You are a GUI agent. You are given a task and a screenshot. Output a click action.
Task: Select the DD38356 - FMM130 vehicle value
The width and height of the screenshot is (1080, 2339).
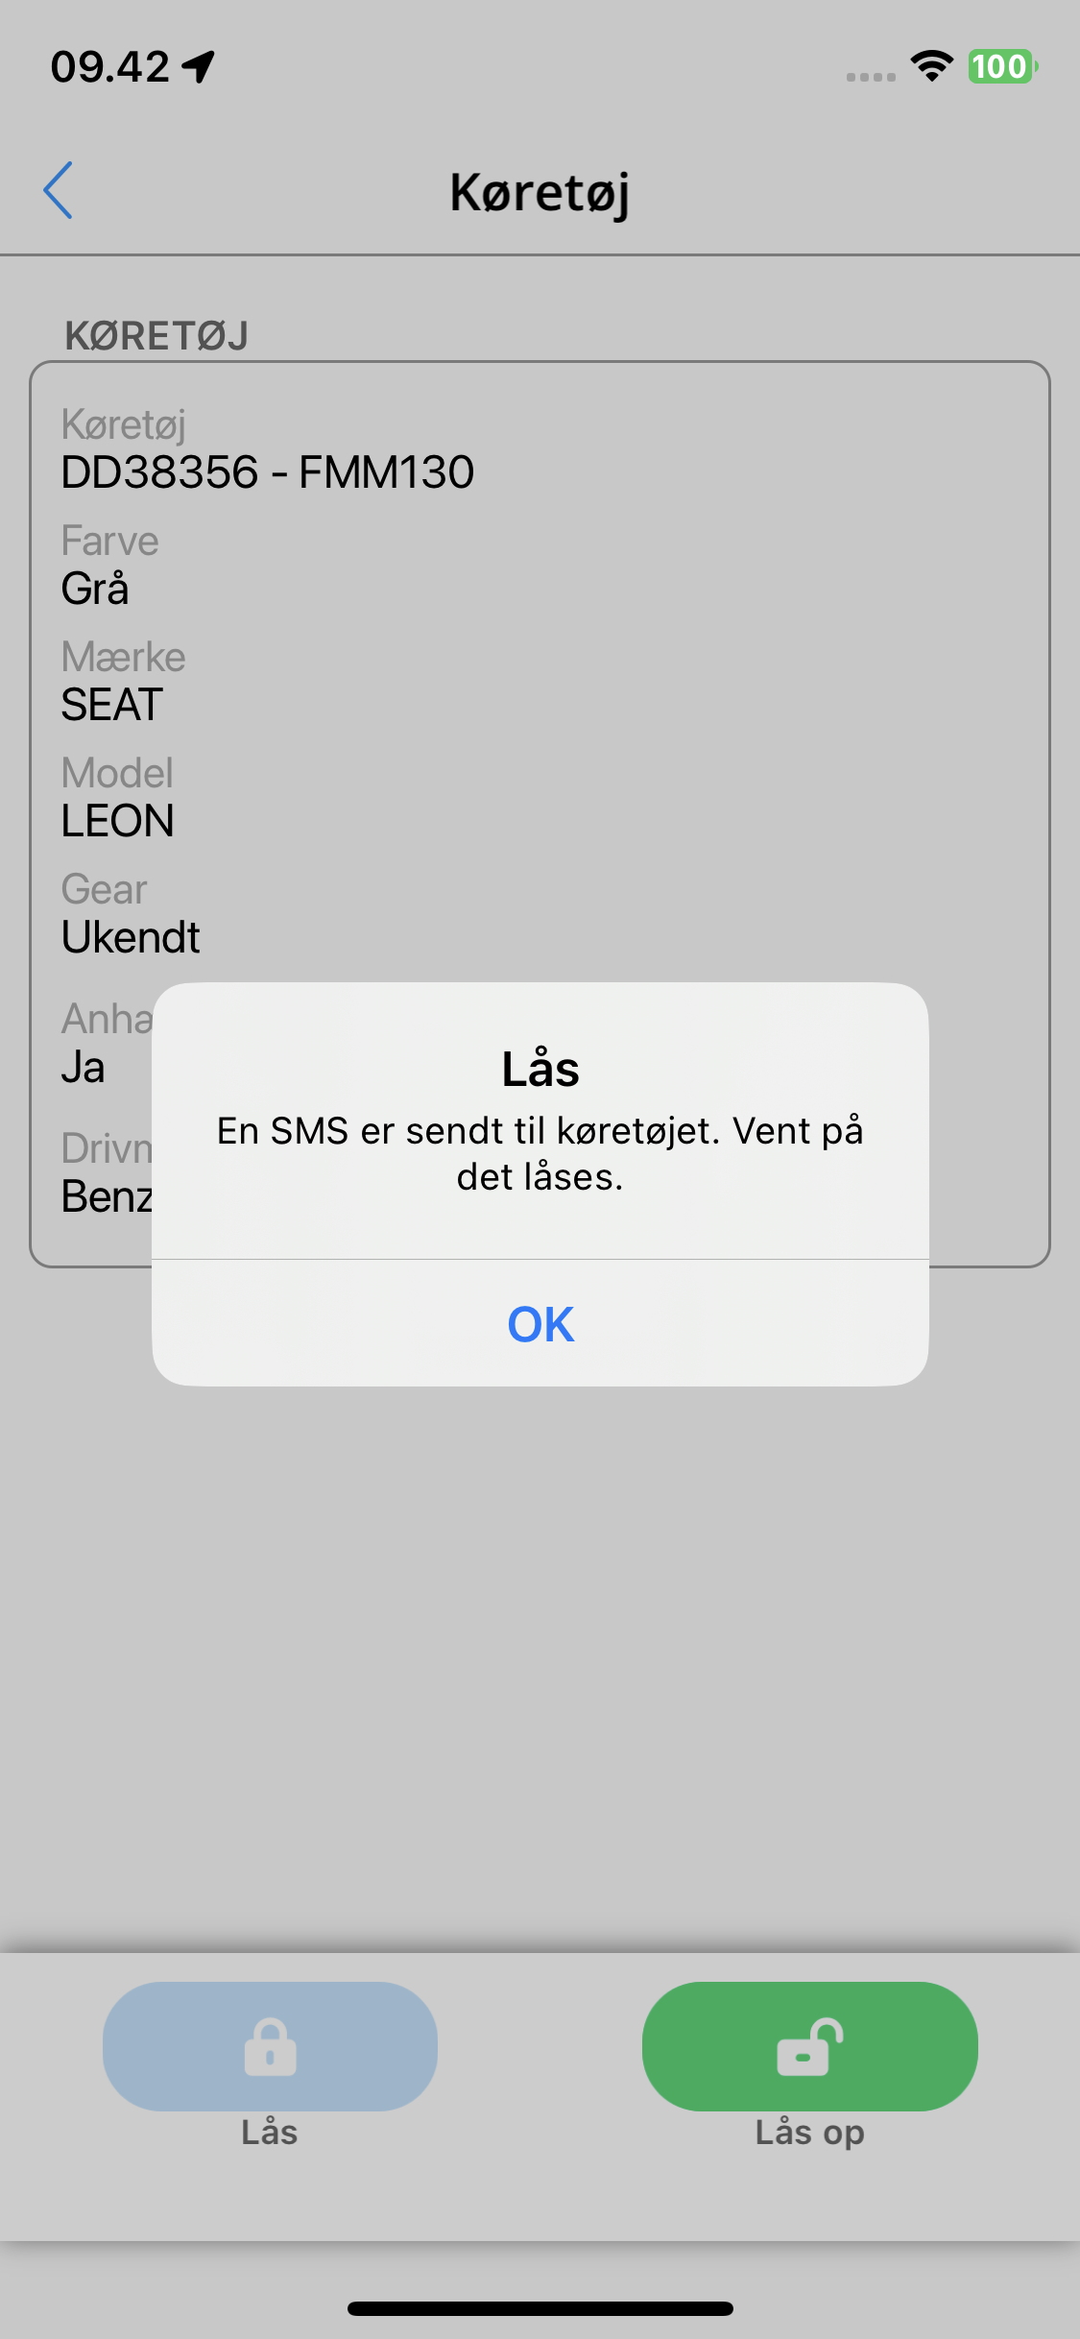[x=268, y=472]
